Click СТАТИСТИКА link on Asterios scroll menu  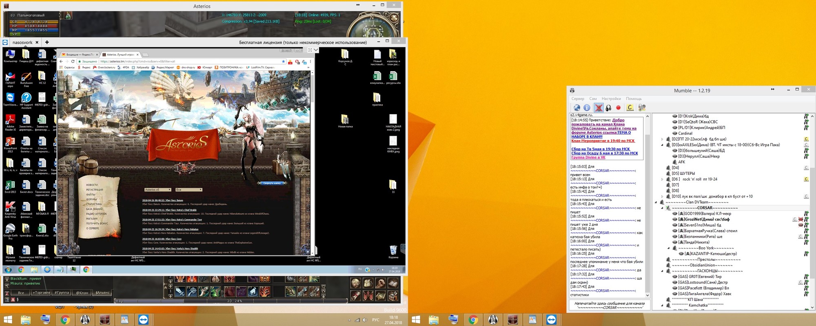point(94,204)
